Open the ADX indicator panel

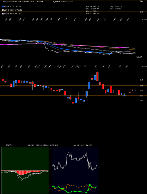[75, 170]
